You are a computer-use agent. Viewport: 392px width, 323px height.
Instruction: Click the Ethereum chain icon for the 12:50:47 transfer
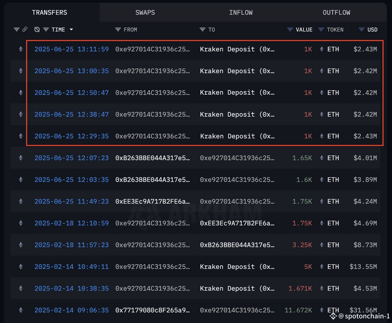click(x=21, y=93)
